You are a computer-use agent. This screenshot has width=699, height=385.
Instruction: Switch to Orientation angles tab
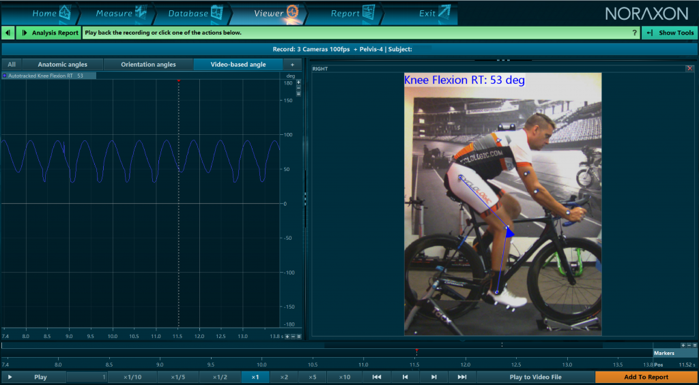tap(148, 65)
